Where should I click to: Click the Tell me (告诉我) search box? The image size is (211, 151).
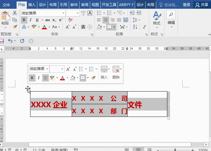tap(169, 5)
